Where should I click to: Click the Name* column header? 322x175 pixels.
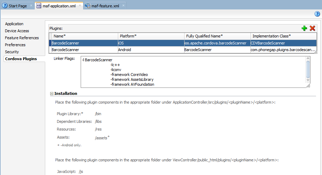coord(85,36)
